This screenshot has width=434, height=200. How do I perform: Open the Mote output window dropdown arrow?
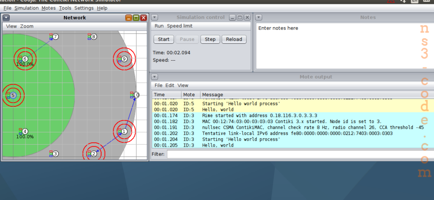point(155,77)
